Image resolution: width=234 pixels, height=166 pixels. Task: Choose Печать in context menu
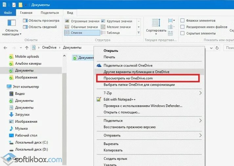(x=109, y=57)
